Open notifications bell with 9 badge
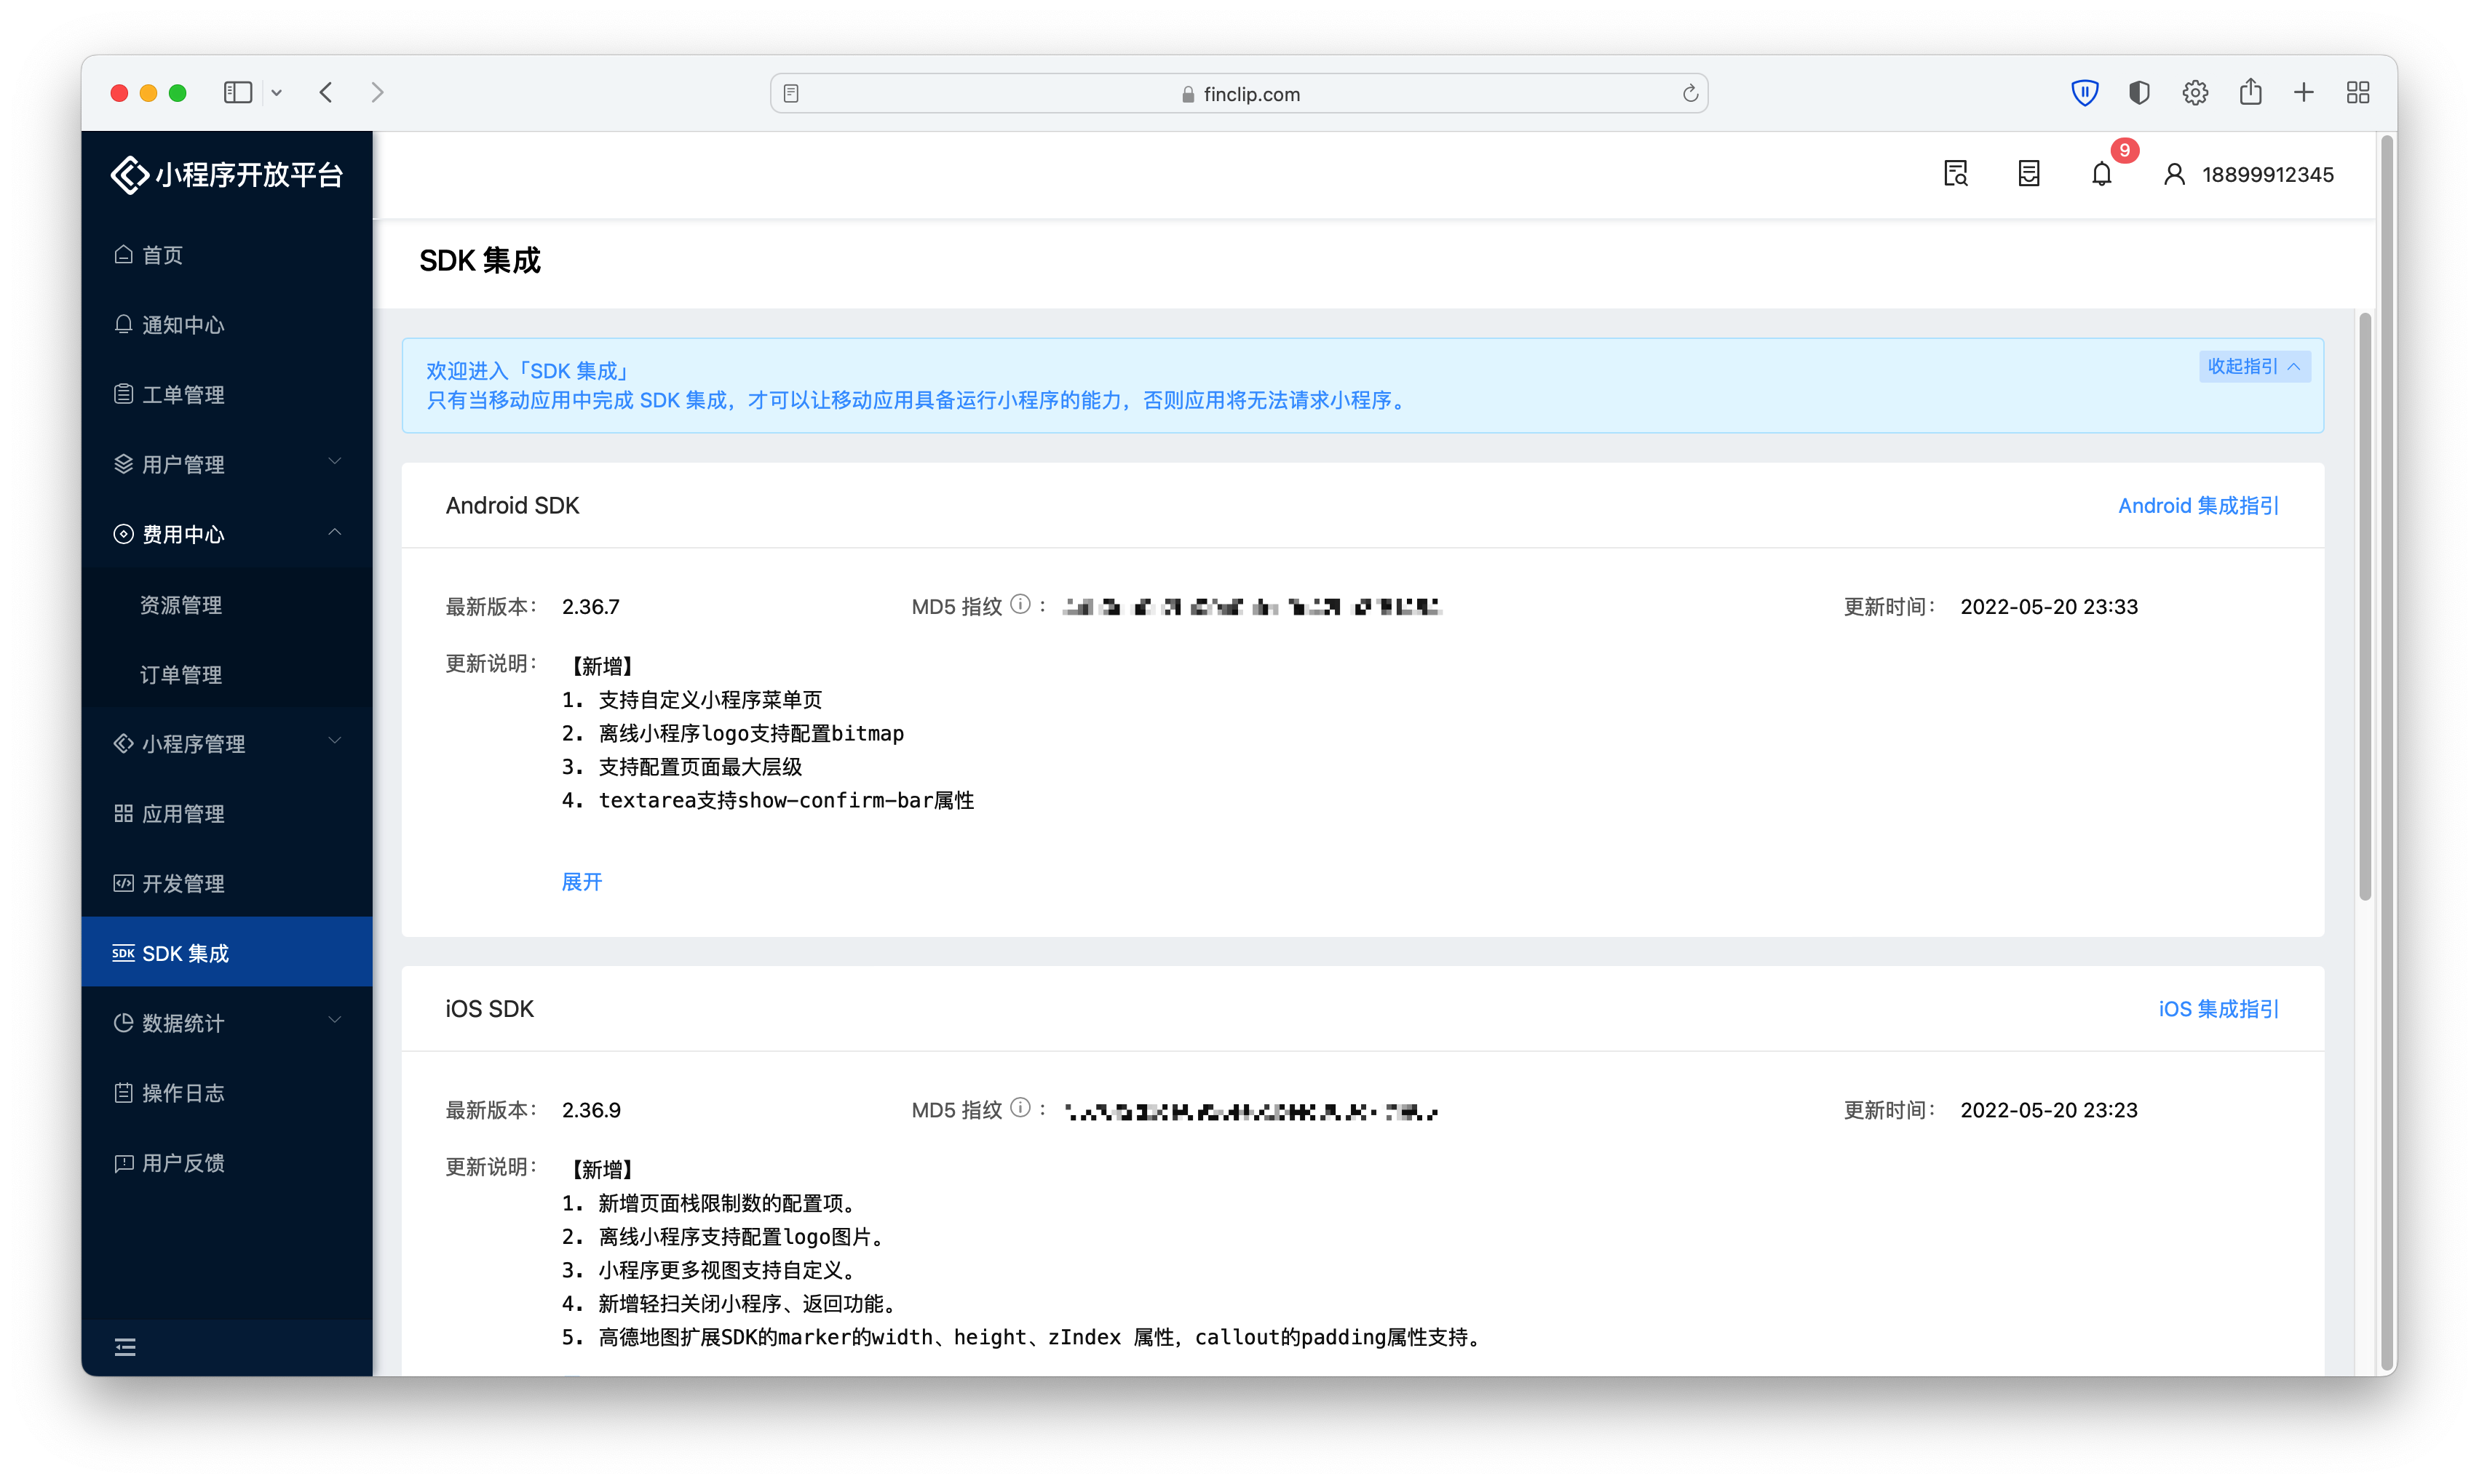Image resolution: width=2479 pixels, height=1484 pixels. pos(2102,174)
